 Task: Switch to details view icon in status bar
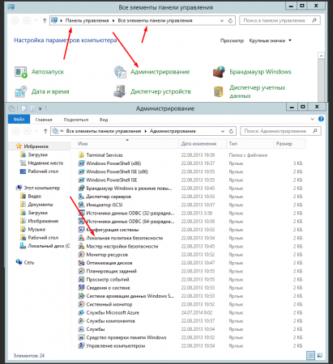click(x=311, y=356)
